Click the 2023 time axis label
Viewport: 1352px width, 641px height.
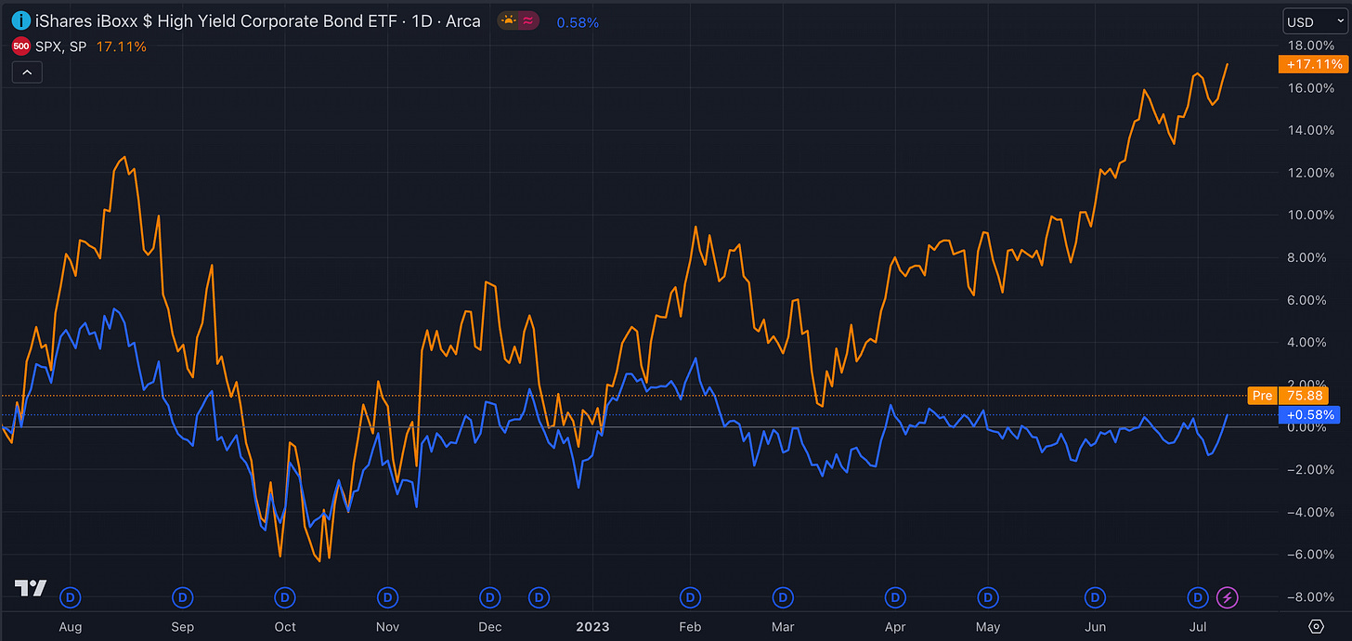click(592, 626)
